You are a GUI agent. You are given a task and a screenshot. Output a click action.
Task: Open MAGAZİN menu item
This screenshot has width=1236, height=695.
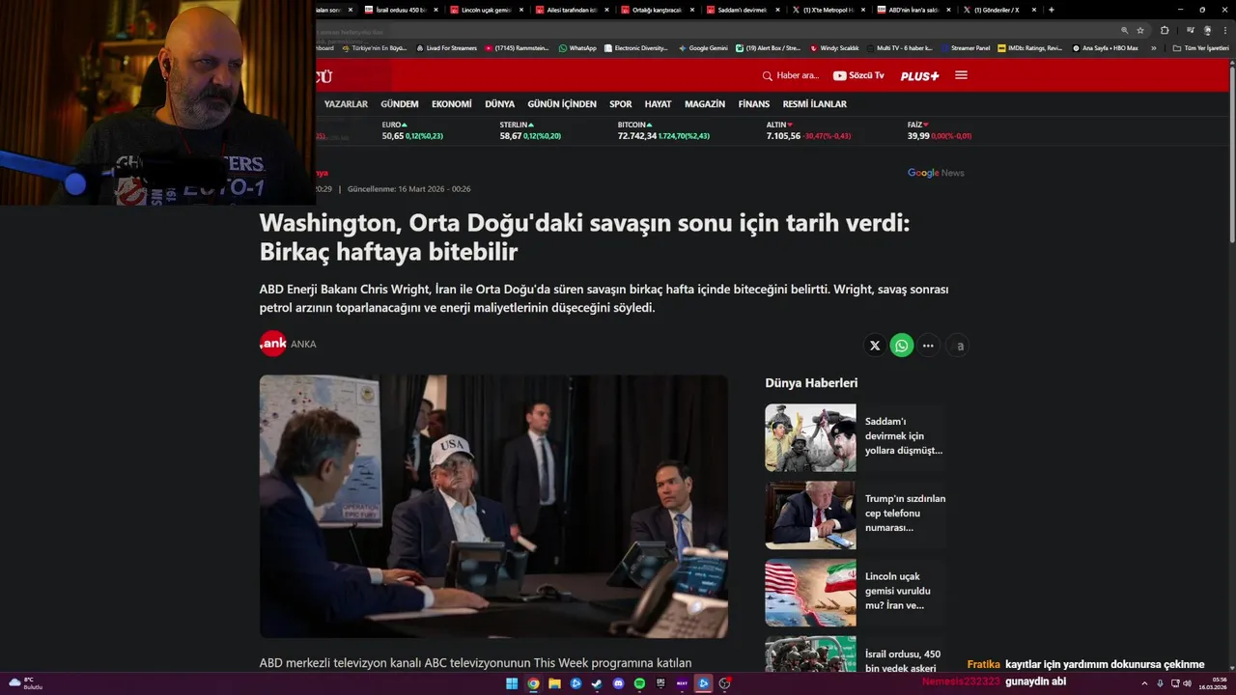705,104
